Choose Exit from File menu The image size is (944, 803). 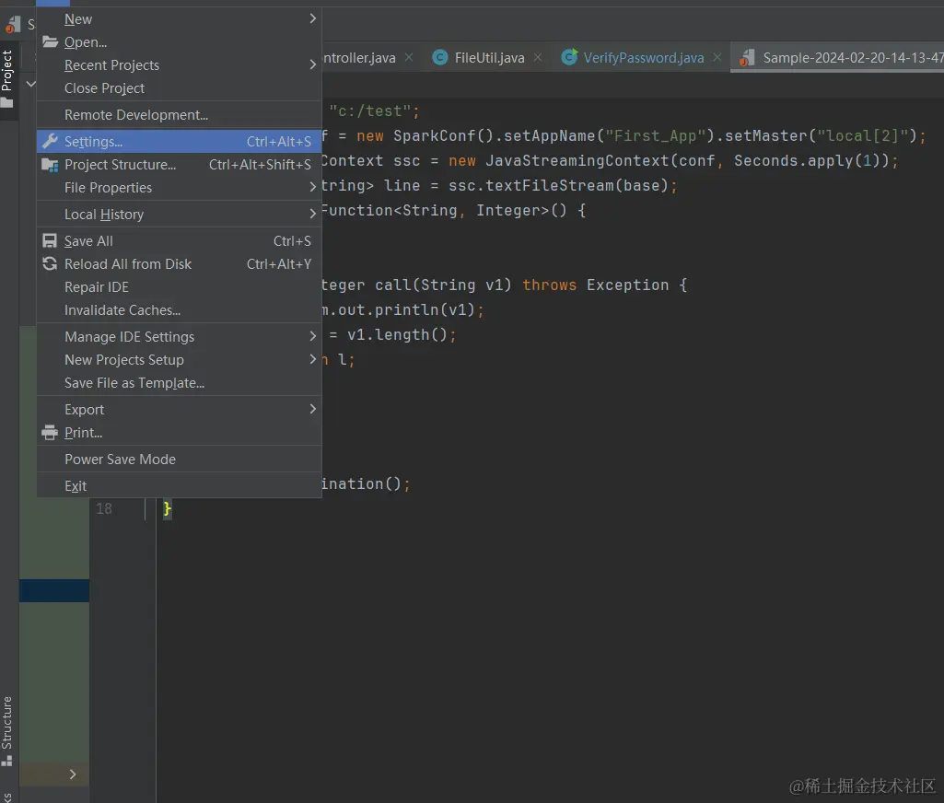click(179, 486)
